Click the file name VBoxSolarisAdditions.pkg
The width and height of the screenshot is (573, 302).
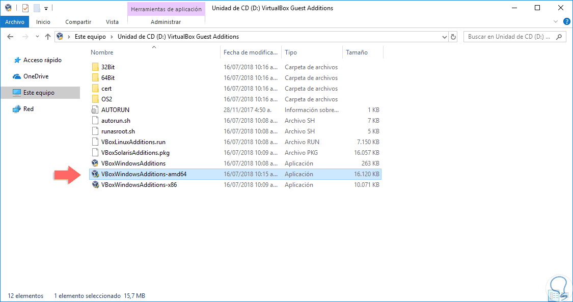[135, 153]
